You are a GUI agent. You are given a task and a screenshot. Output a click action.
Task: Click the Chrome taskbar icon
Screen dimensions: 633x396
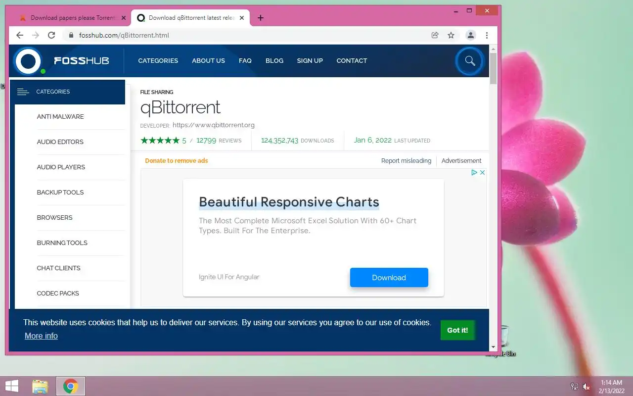(x=71, y=386)
